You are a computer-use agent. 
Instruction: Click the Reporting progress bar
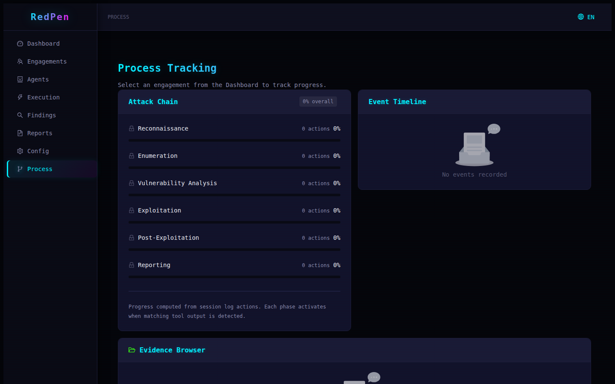(234, 277)
